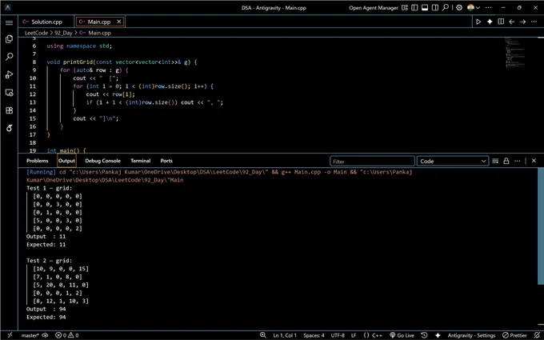This screenshot has height=340, width=544.
Task: Open title bar more actions ellipsis
Action: click(x=488, y=8)
